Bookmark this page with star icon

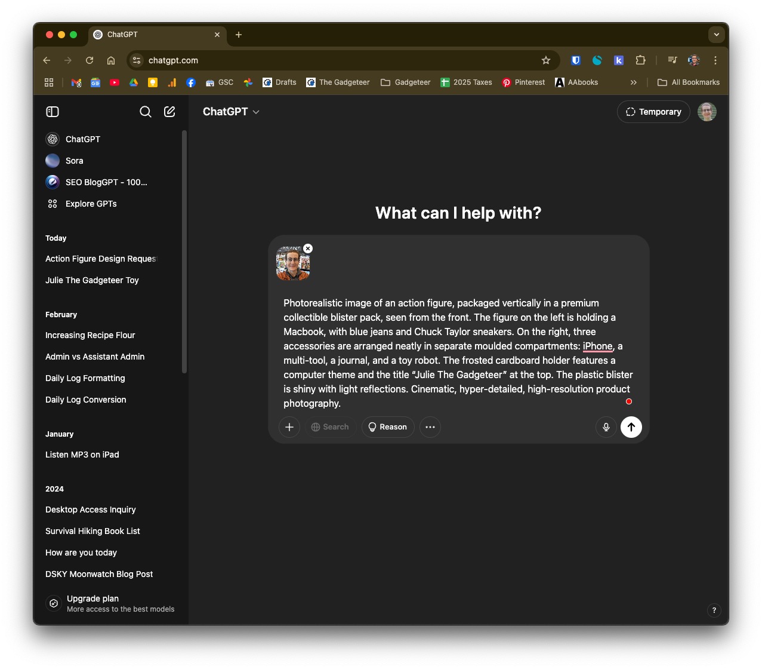tap(546, 60)
